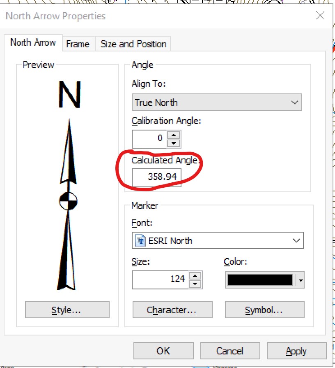Viewport: 335px width, 368px height.
Task: Select the North Arrow tab
Action: point(33,42)
